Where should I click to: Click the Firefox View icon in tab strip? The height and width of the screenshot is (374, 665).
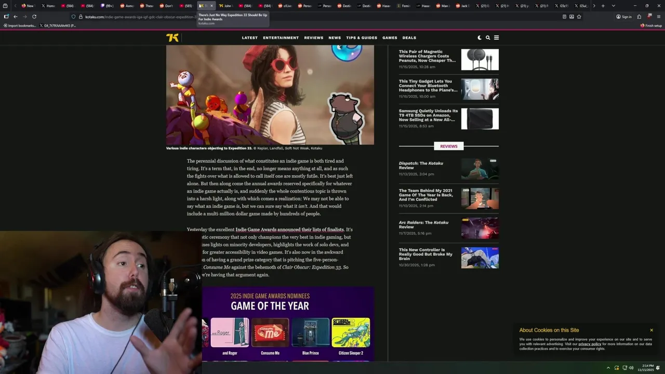click(x=6, y=6)
